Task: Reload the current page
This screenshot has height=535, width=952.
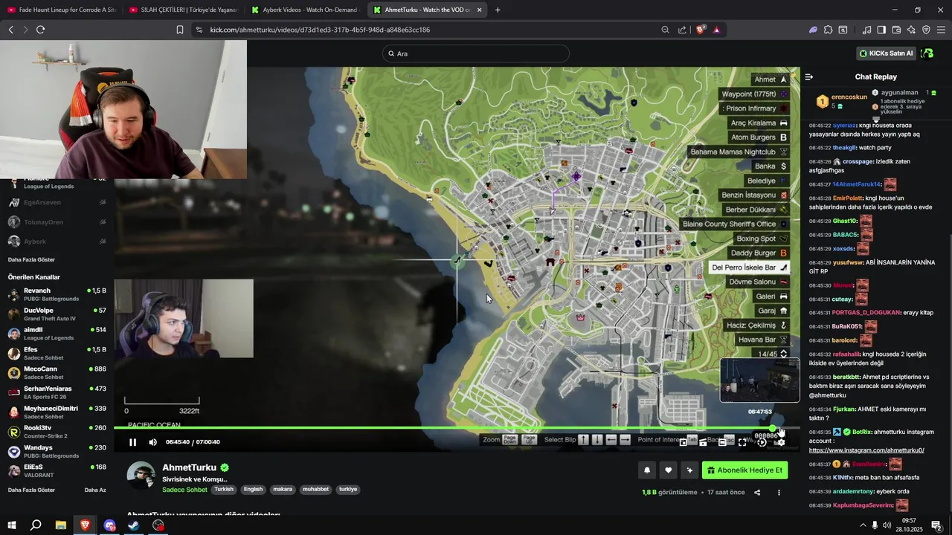Action: click(40, 30)
